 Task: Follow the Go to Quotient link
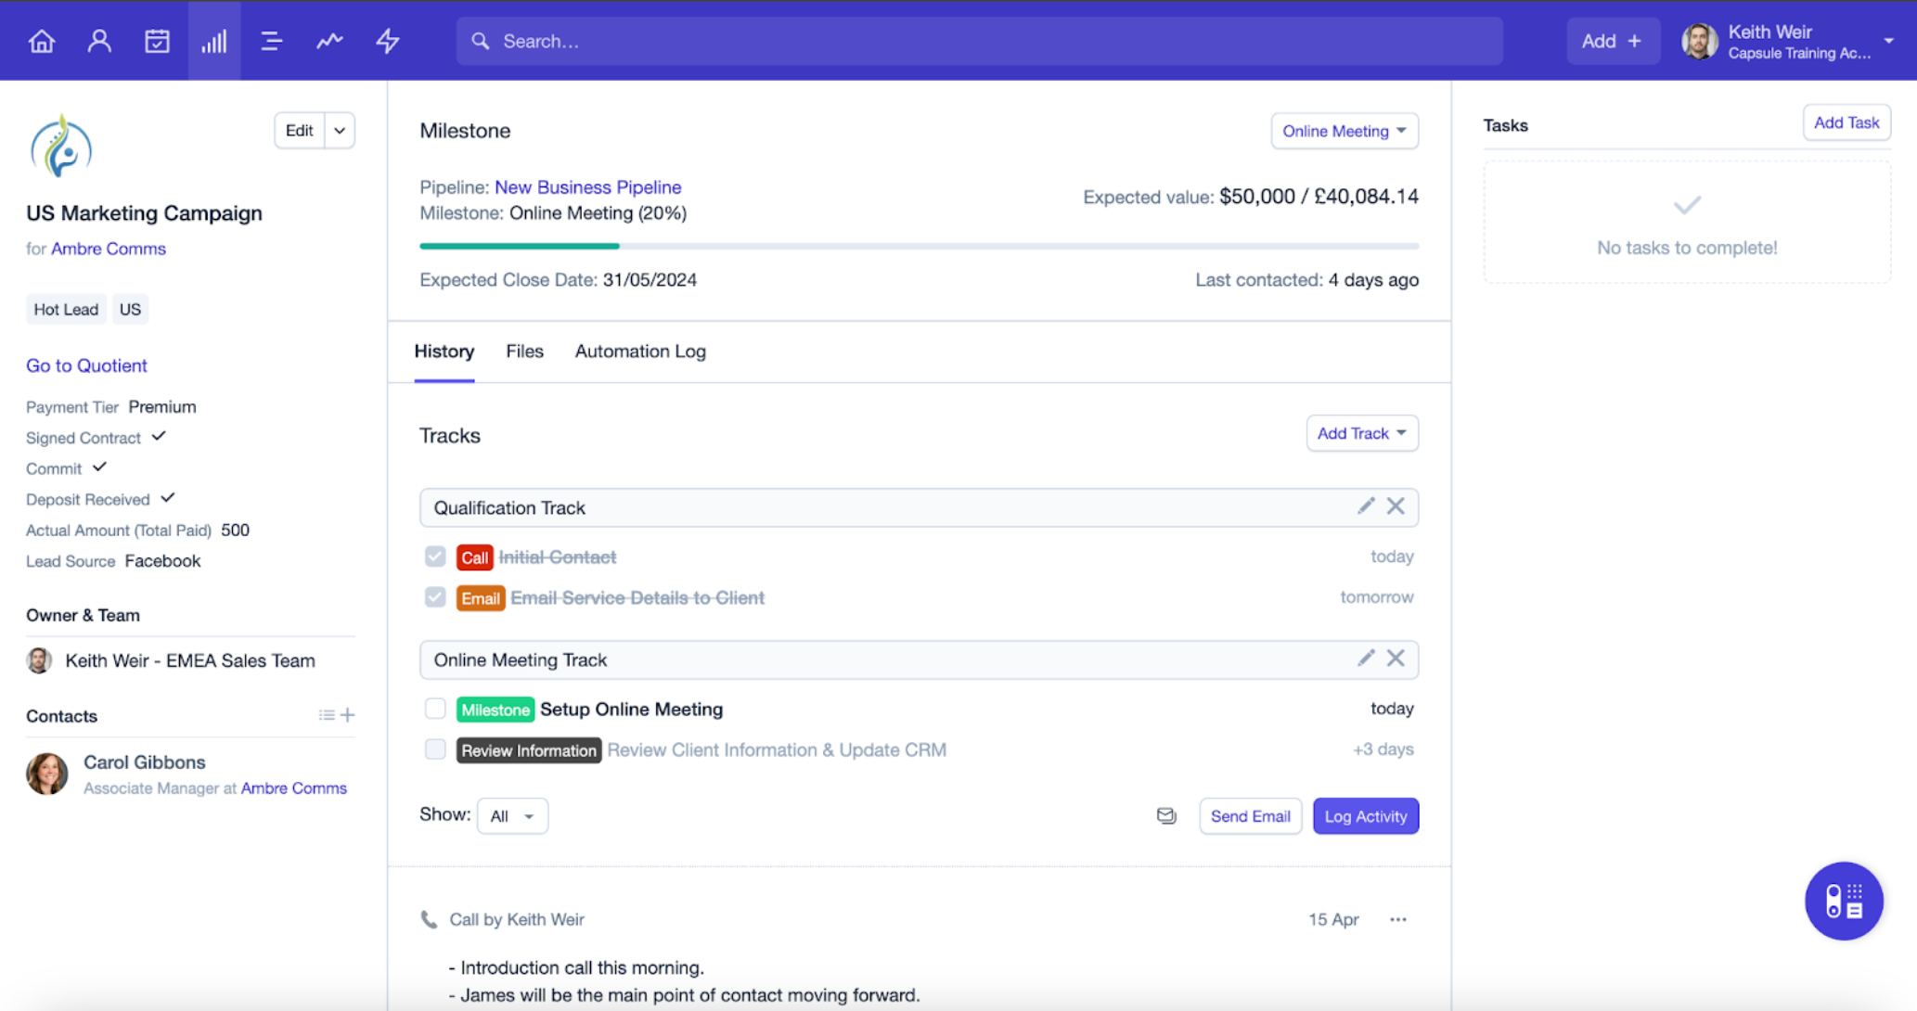(86, 365)
